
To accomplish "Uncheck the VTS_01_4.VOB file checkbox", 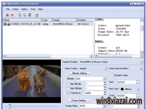I will click(x=5, y=24).
